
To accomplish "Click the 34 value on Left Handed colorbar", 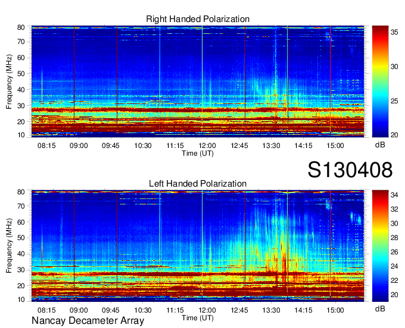I will 394,195.
